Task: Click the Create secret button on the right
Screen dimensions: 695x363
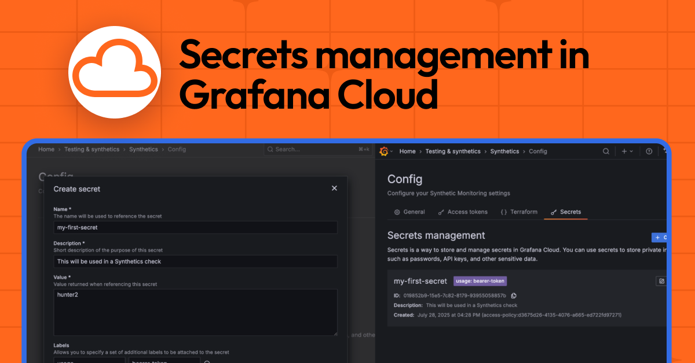Action: (660, 237)
